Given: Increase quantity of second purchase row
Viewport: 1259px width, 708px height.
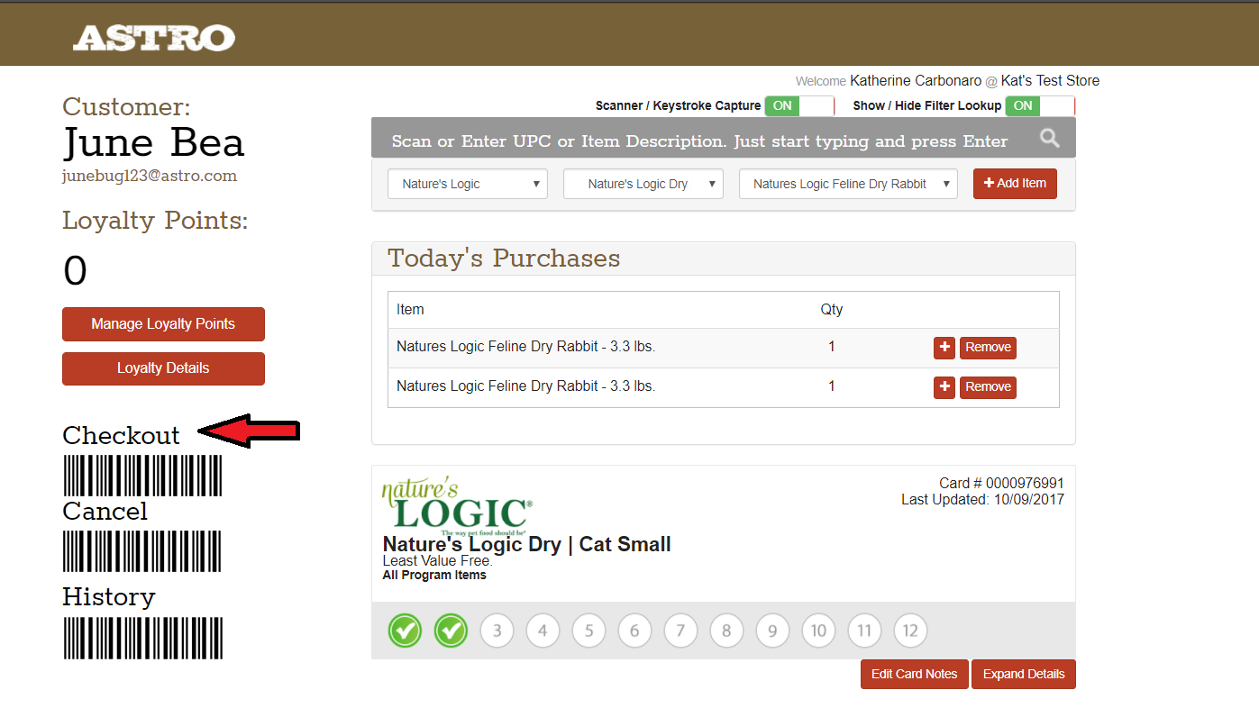Looking at the screenshot, I should point(944,387).
